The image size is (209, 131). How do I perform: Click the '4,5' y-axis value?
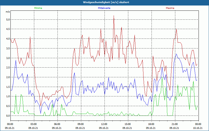[8, 29]
